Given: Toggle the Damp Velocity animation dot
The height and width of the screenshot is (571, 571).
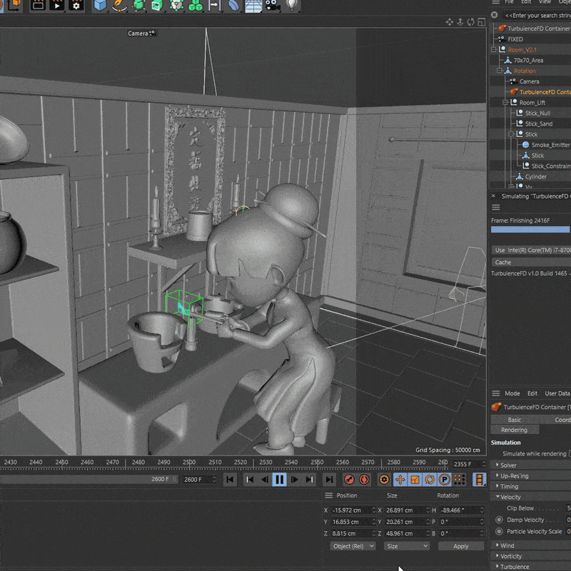Looking at the screenshot, I should pyautogui.click(x=499, y=520).
